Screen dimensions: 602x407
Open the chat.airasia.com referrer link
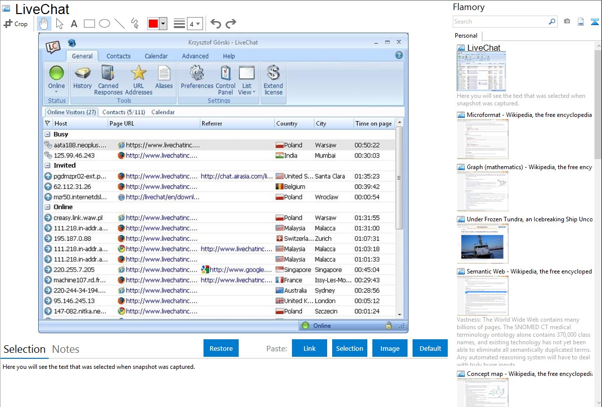237,176
